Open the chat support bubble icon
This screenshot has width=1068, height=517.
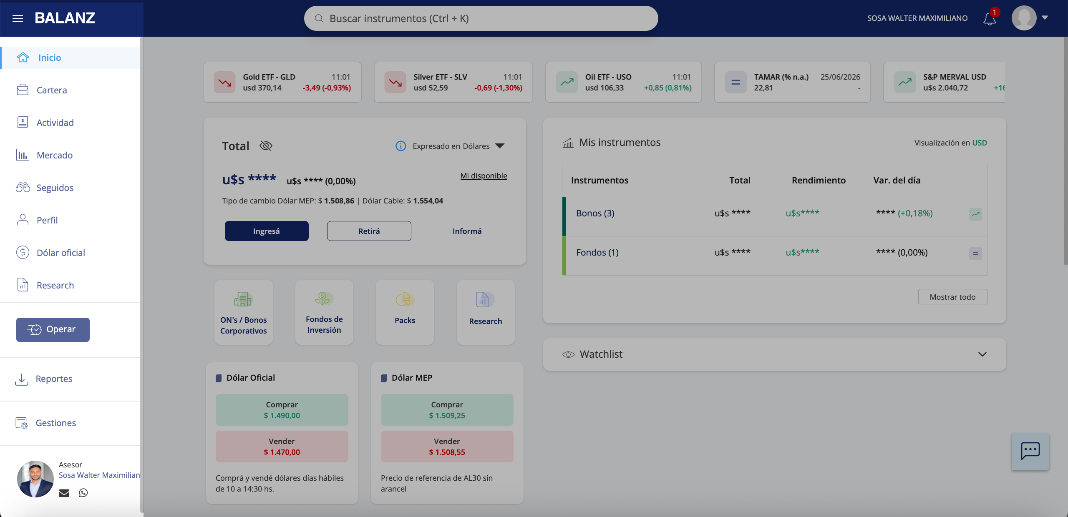(x=1030, y=451)
